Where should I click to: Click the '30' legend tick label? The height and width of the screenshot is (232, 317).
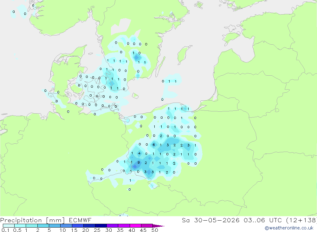click(108, 230)
